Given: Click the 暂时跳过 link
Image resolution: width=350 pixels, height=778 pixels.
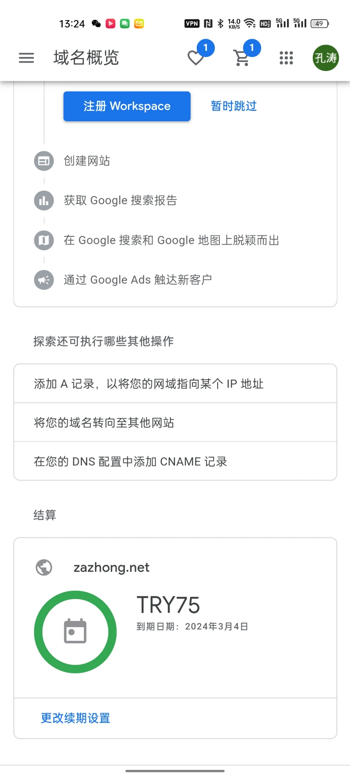Looking at the screenshot, I should pos(234,106).
